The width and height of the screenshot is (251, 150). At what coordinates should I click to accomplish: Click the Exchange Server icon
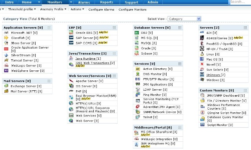tap(6, 86)
